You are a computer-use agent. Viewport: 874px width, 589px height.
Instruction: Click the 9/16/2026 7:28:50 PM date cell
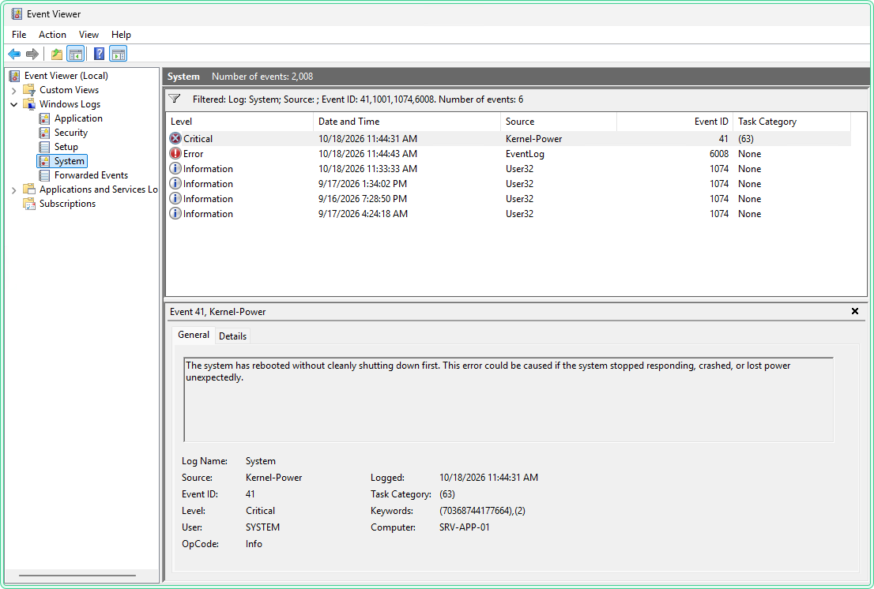click(362, 199)
